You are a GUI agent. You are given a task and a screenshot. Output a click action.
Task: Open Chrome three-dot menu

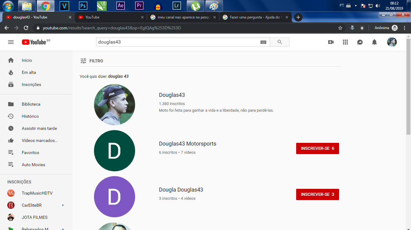pyautogui.click(x=405, y=28)
